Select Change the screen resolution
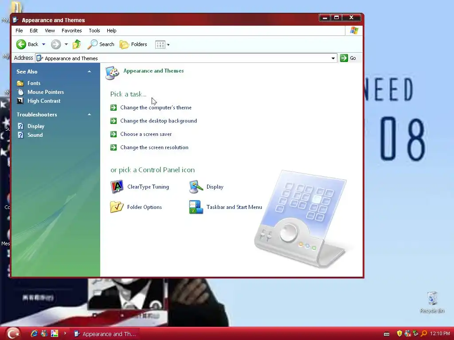Viewport: 454px width, 340px height. point(154,147)
